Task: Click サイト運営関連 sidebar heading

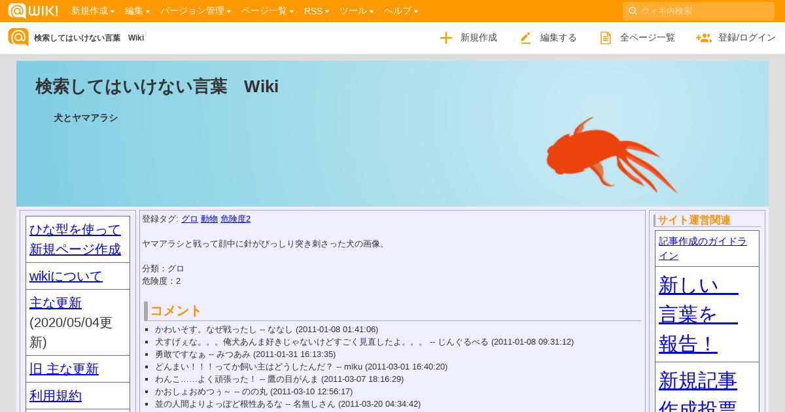Action: [694, 220]
